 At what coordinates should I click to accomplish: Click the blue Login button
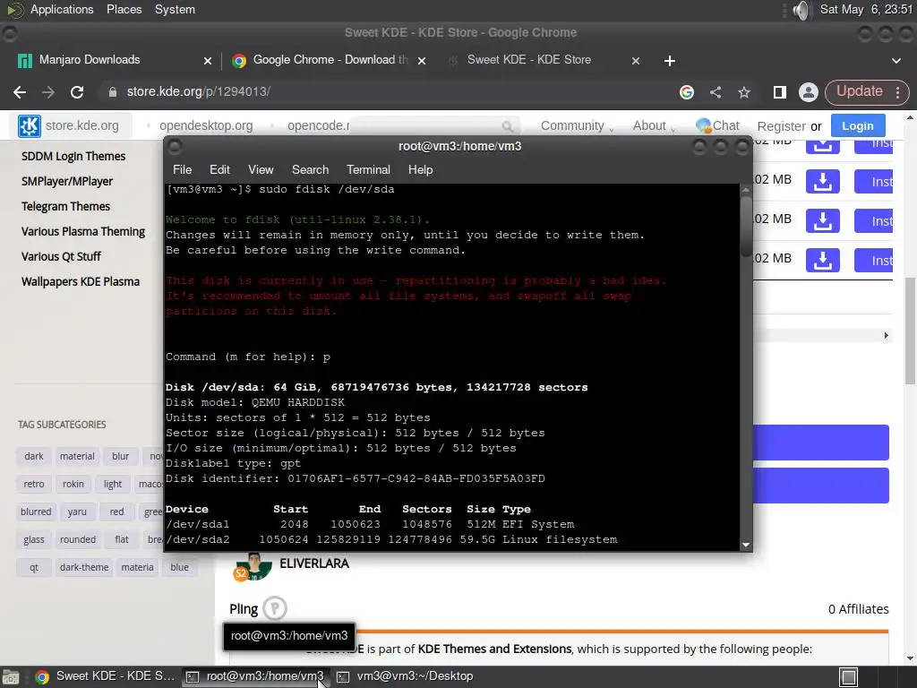857,125
